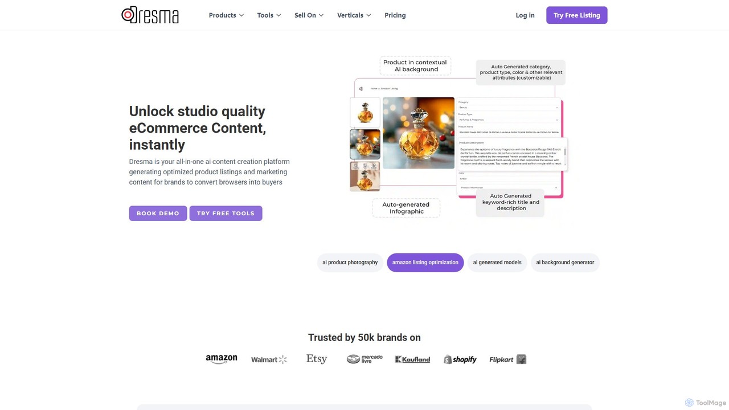Viewport: 729px width, 410px height.
Task: Click 'Auto Generated category, product type' label
Action: pyautogui.click(x=521, y=72)
